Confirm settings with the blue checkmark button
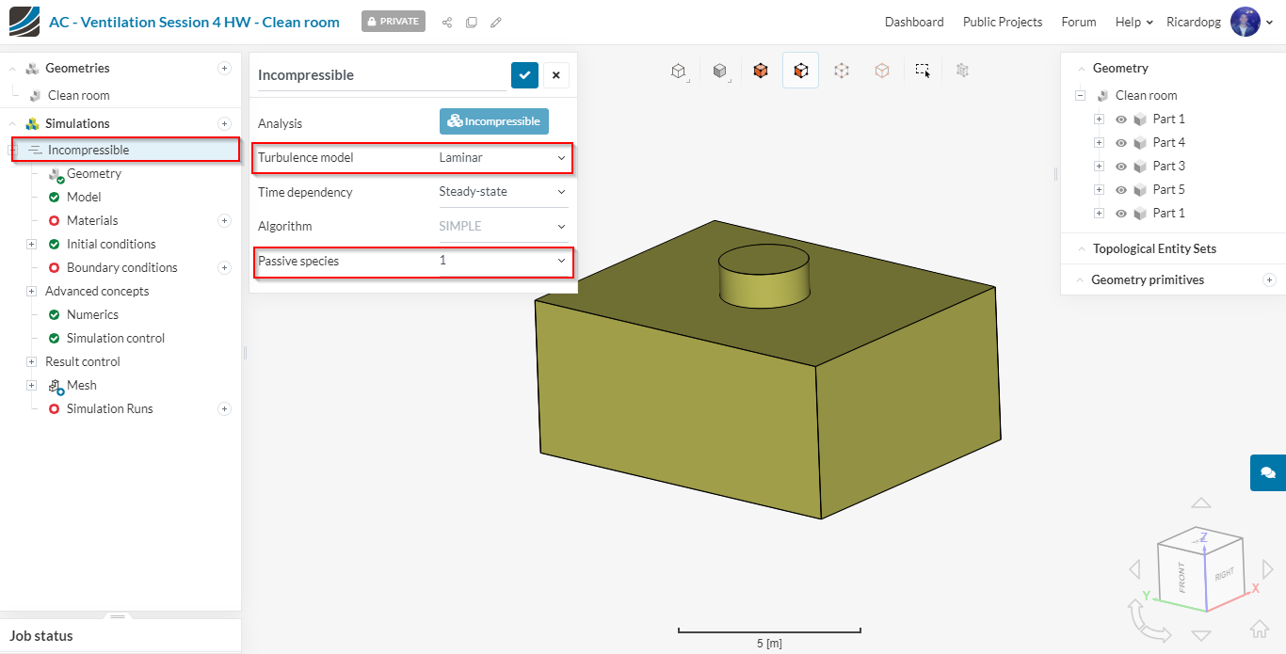The height and width of the screenshot is (654, 1286). (524, 75)
